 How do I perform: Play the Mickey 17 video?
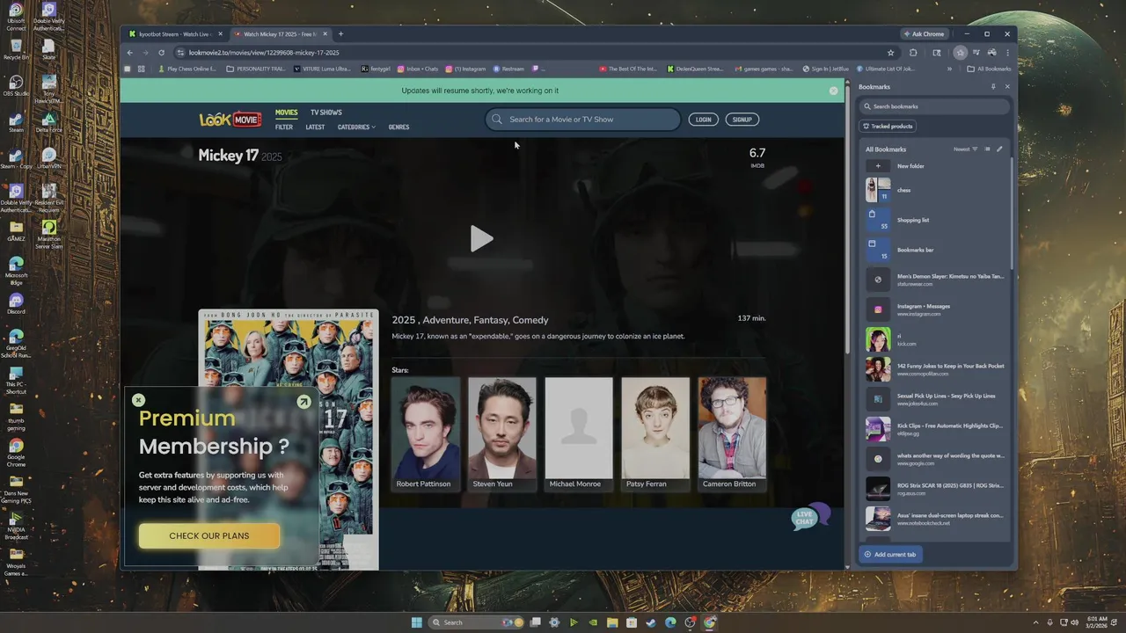coord(481,238)
